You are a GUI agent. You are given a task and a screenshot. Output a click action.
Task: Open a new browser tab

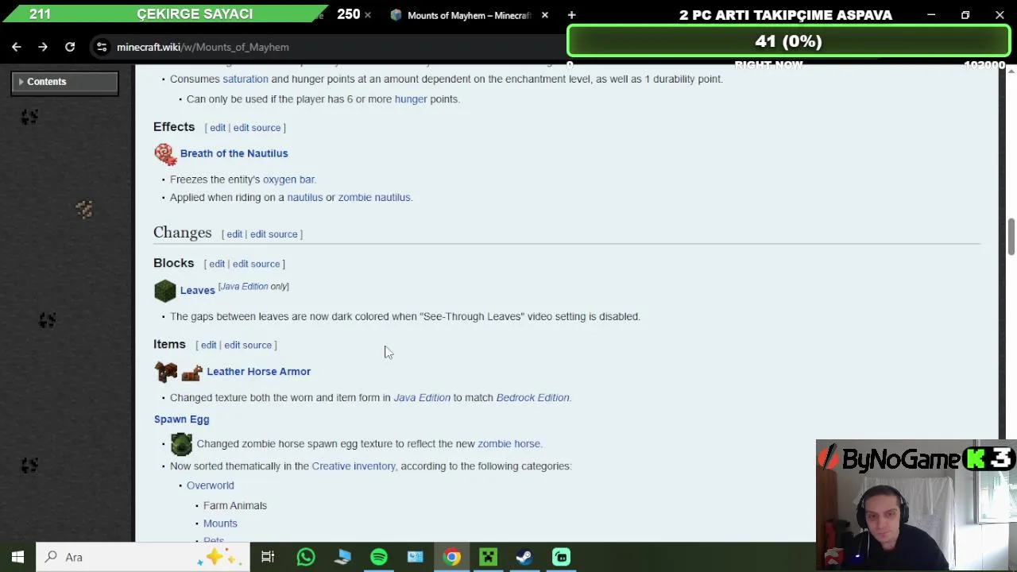point(571,15)
